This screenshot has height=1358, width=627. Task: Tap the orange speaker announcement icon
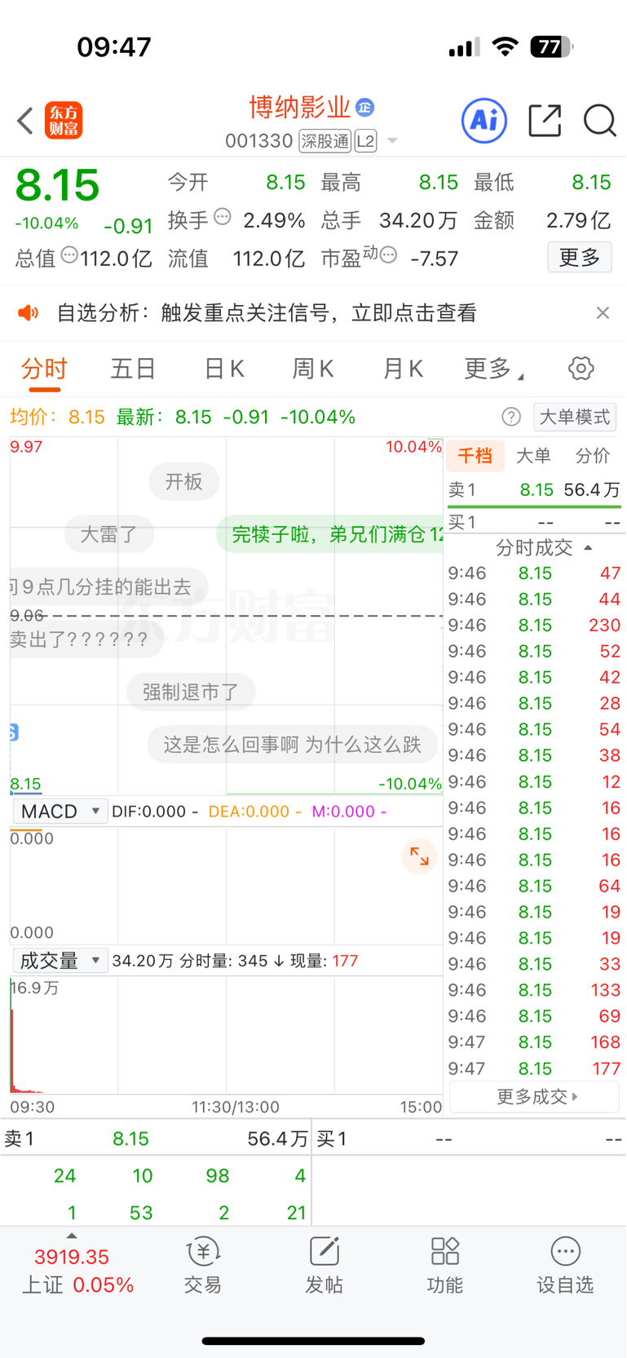click(x=29, y=313)
